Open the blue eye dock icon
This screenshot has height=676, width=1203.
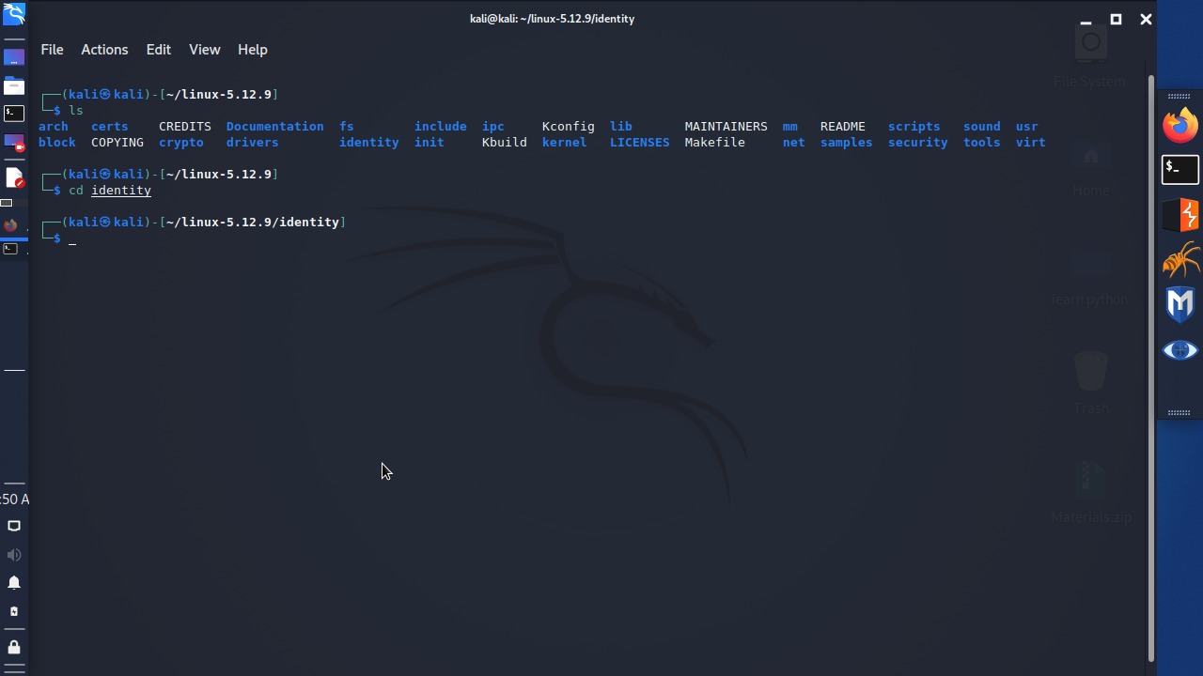pyautogui.click(x=1180, y=350)
